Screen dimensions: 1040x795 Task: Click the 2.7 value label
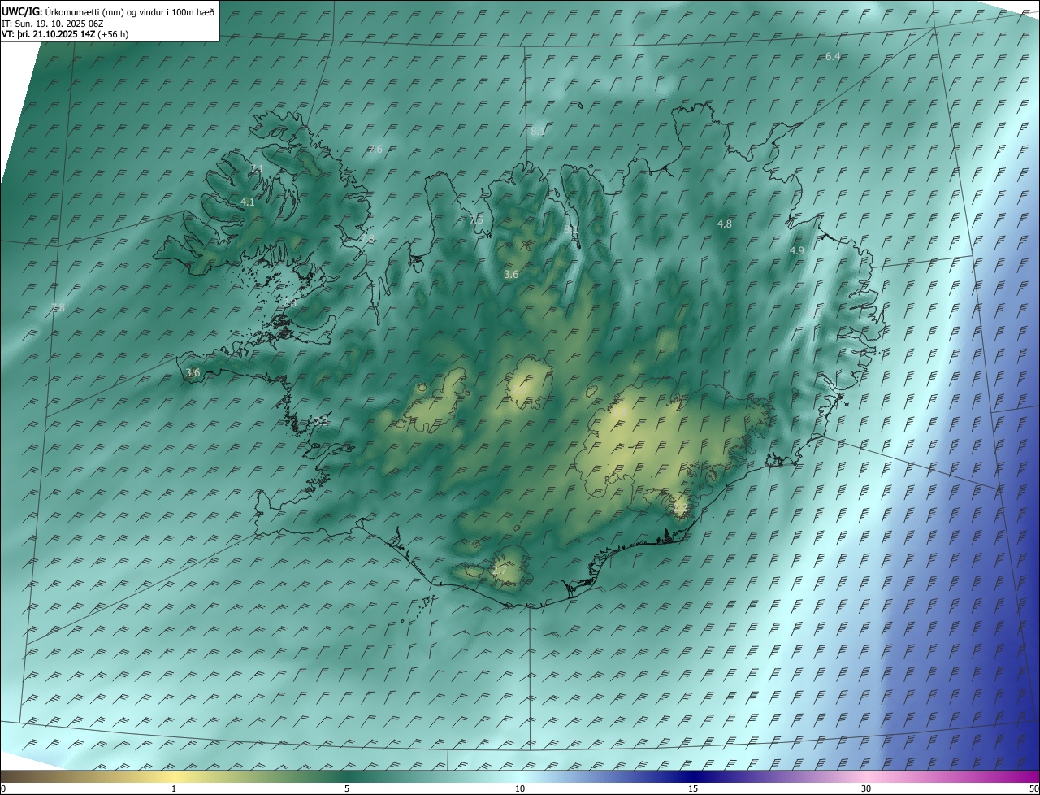click(500, 571)
